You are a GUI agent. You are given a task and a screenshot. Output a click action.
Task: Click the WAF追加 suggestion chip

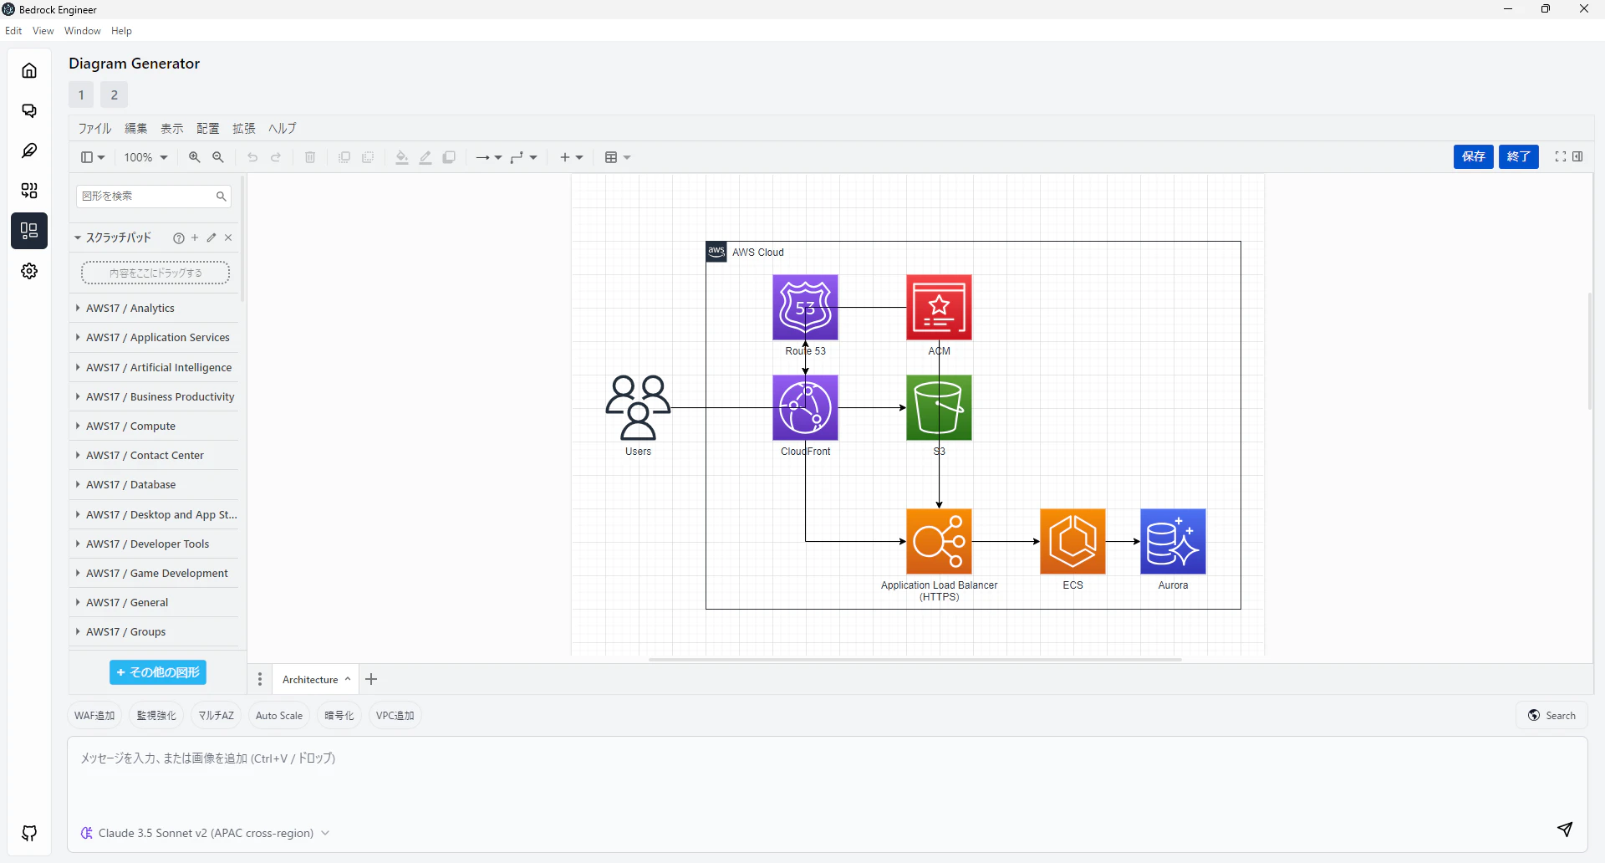pyautogui.click(x=94, y=716)
